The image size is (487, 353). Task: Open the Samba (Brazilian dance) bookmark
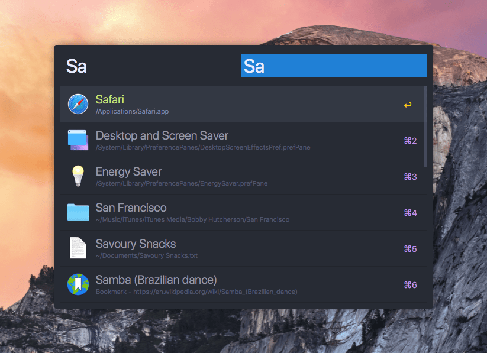click(156, 280)
